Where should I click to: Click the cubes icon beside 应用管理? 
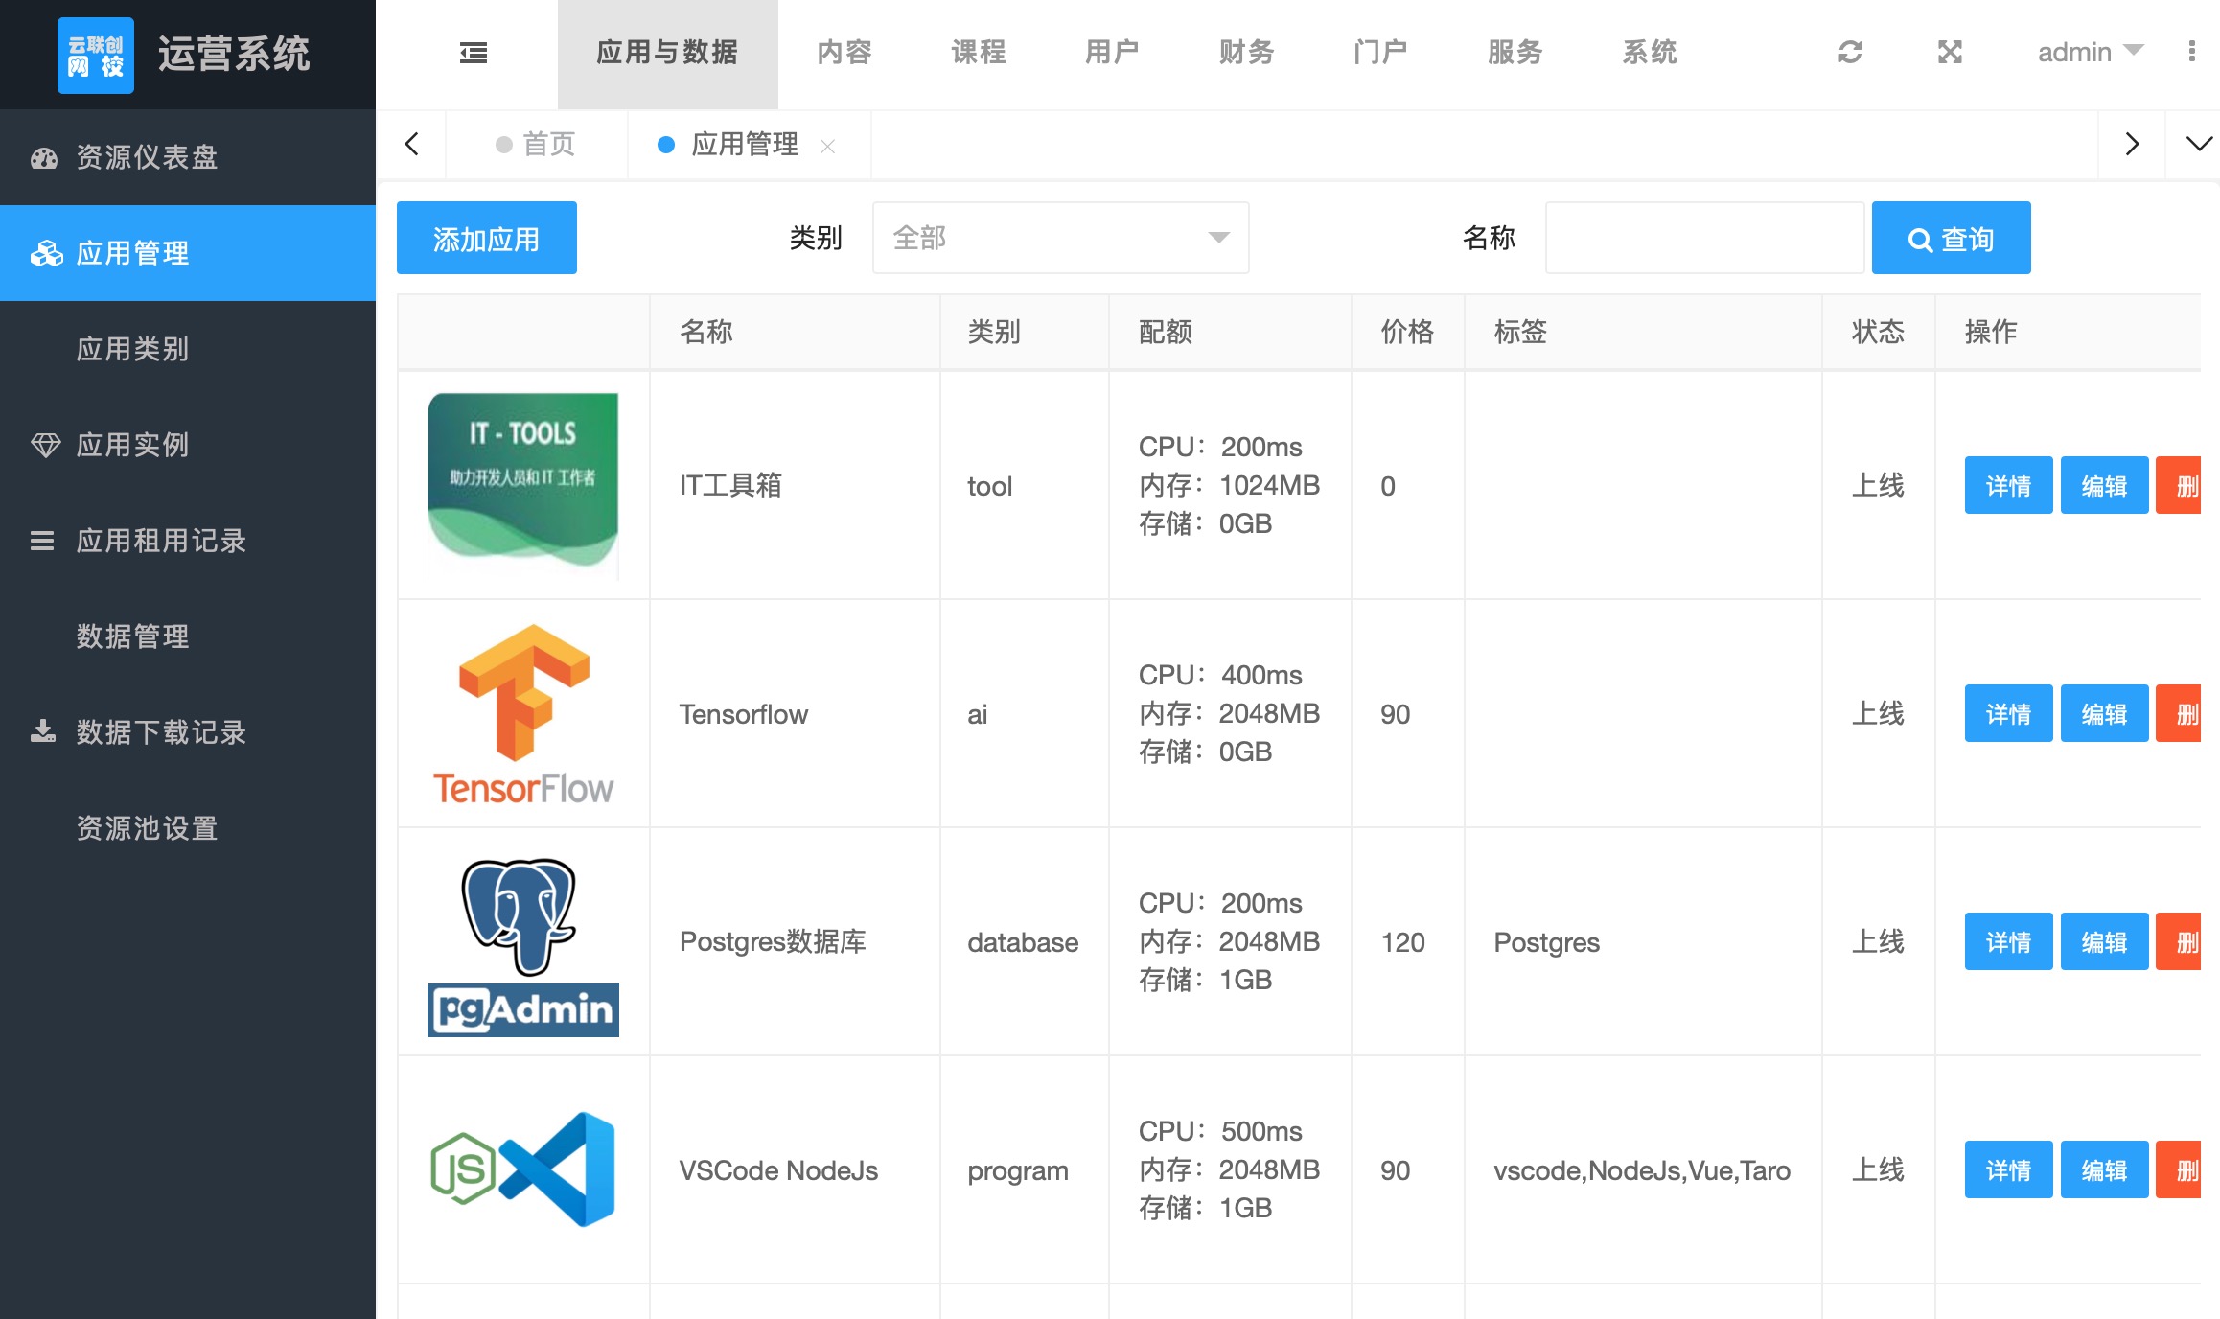pos(46,253)
